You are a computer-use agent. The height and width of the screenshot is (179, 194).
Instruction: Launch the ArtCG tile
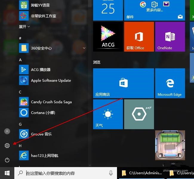coord(108,37)
